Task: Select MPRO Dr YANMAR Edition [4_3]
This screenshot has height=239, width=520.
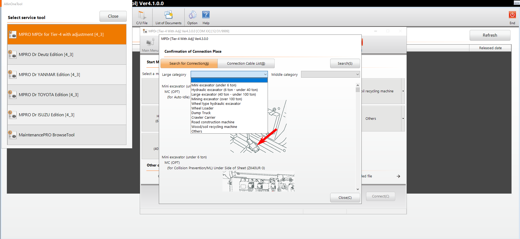Action: pos(67,75)
